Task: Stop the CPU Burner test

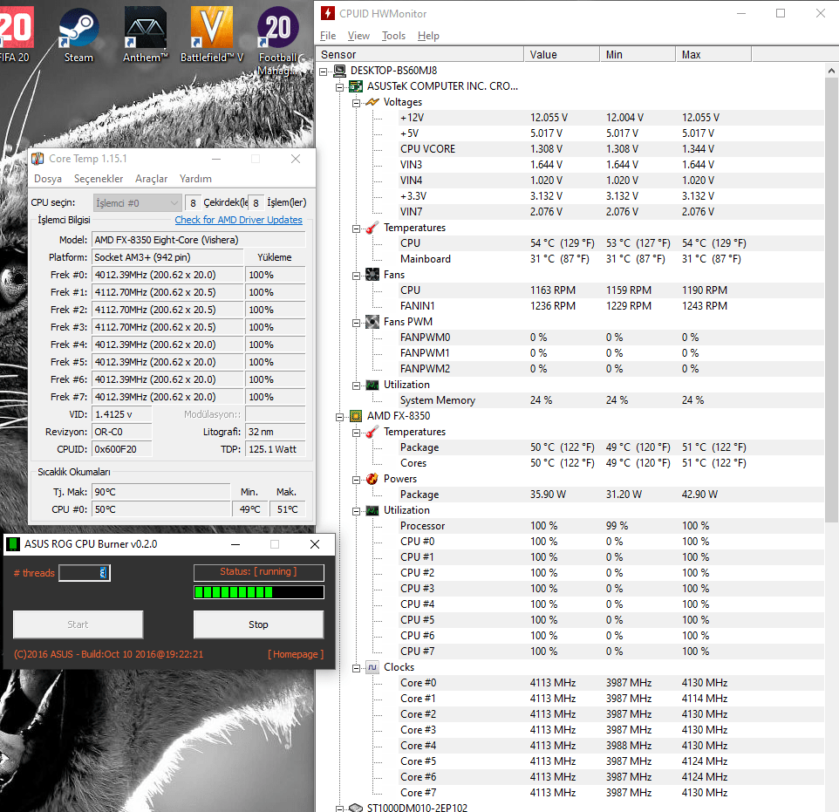Action: coord(258,624)
